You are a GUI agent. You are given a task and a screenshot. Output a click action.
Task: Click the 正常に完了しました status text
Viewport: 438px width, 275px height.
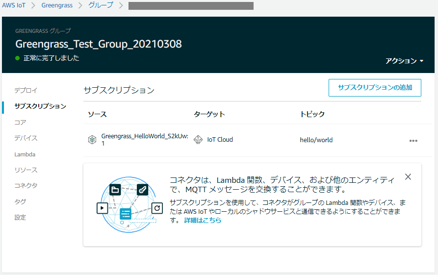coord(52,58)
